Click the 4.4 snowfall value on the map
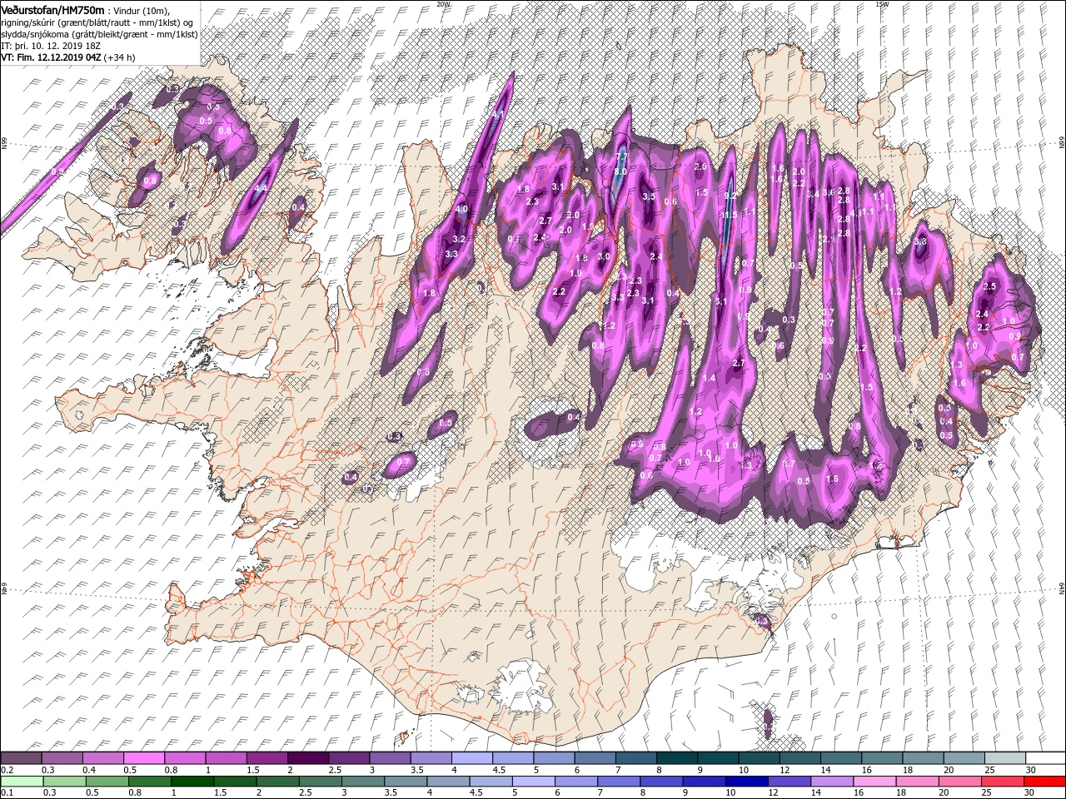 261,188
